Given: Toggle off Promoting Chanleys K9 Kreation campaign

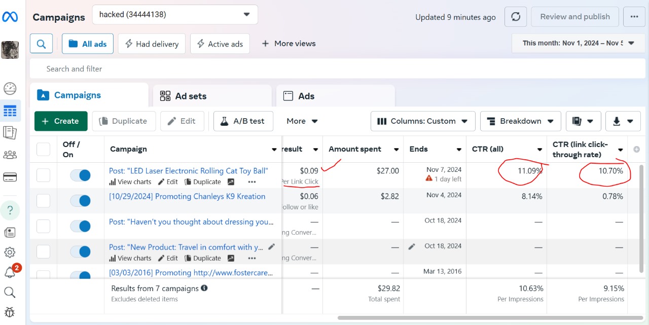Looking at the screenshot, I should 80,201.
